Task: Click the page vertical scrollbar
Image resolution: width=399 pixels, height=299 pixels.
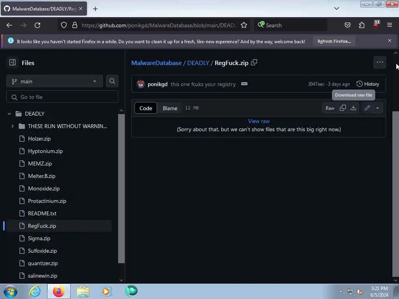Action: pyautogui.click(x=395, y=193)
